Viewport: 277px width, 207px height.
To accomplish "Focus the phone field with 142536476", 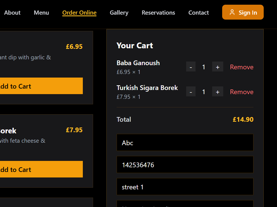I will (185, 164).
